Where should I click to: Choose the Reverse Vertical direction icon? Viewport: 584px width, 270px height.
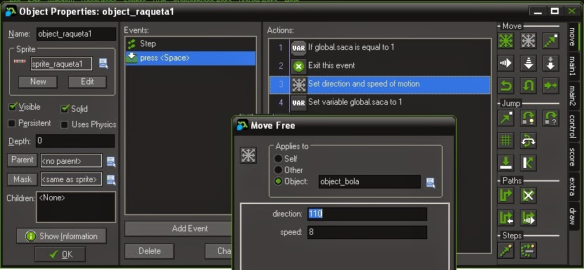tap(528, 86)
